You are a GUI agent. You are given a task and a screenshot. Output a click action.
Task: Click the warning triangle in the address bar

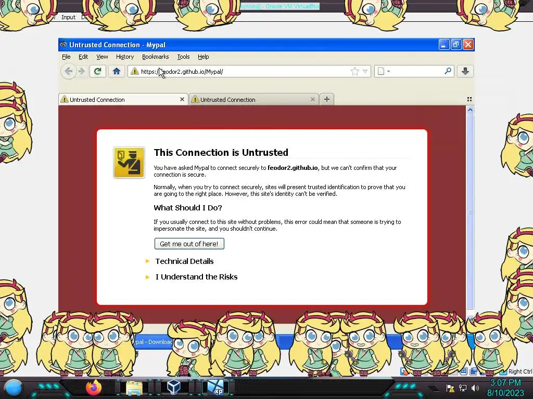tap(135, 71)
